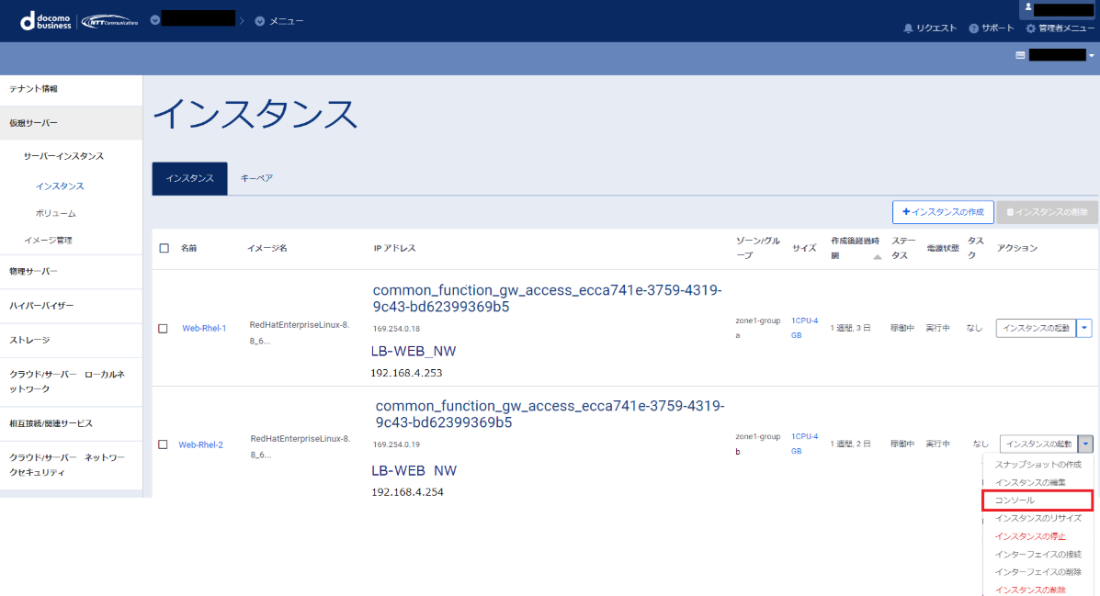Screen dimensions: 1100x596
Task: Choose スナップショットの作成 from action menu
Action: (1038, 464)
